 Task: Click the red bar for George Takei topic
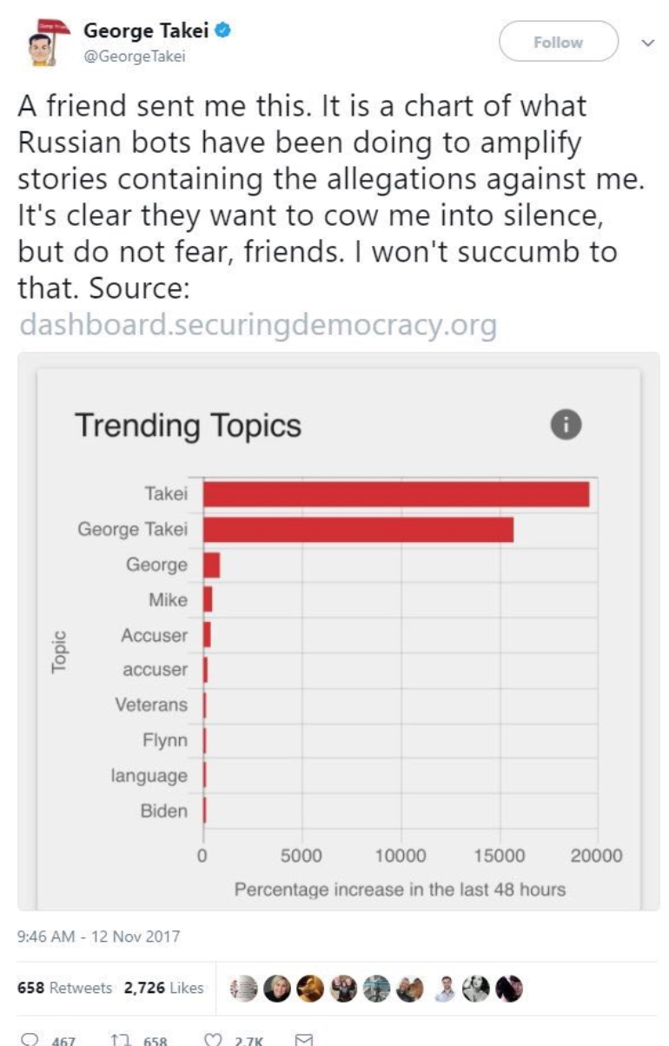(358, 529)
